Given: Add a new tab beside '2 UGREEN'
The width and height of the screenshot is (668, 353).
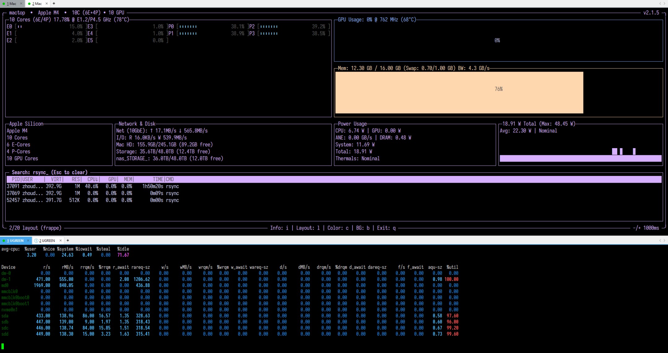Looking at the screenshot, I should coord(68,240).
